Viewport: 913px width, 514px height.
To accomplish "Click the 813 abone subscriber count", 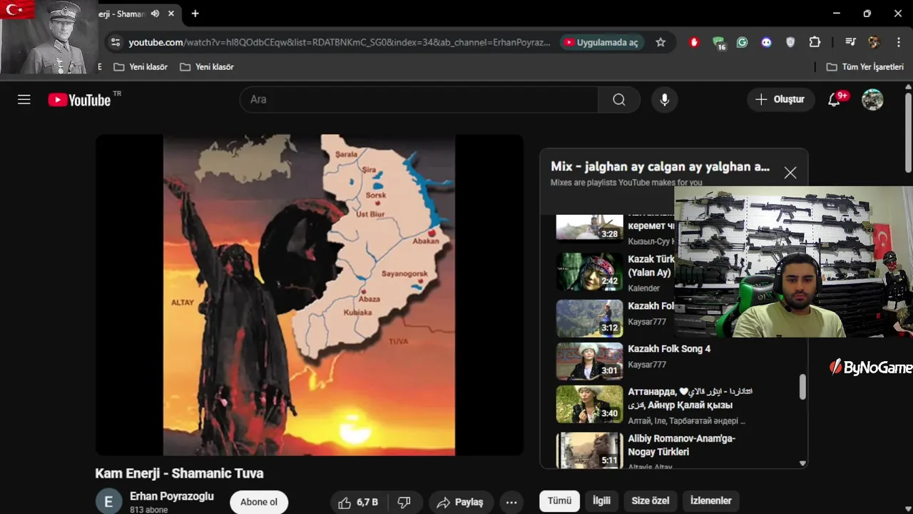I will 148,510.
